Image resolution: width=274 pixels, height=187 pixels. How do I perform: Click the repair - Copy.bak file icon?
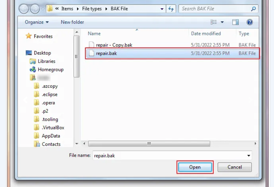(x=92, y=45)
